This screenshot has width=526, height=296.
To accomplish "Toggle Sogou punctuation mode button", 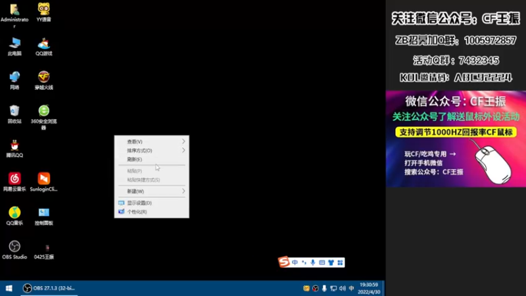I will (304, 262).
